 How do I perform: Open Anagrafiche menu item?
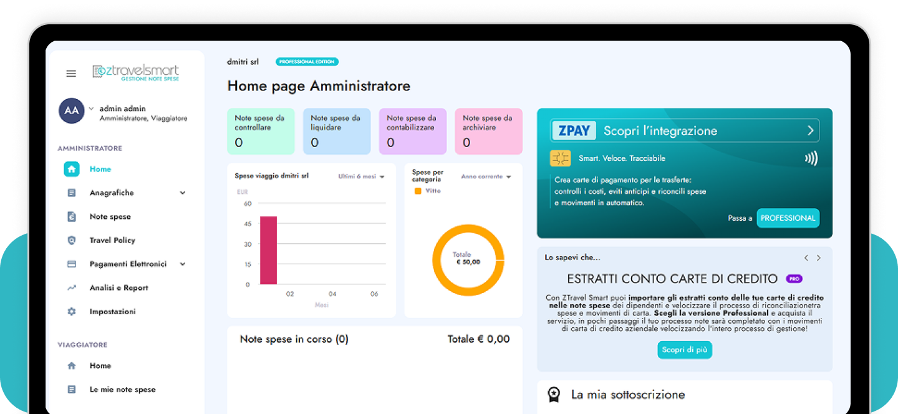point(112,193)
